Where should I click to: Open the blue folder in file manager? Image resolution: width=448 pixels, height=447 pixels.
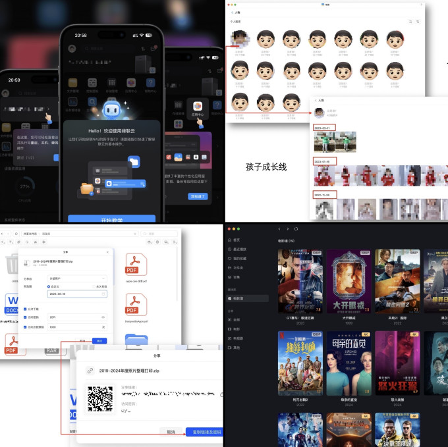point(136,339)
